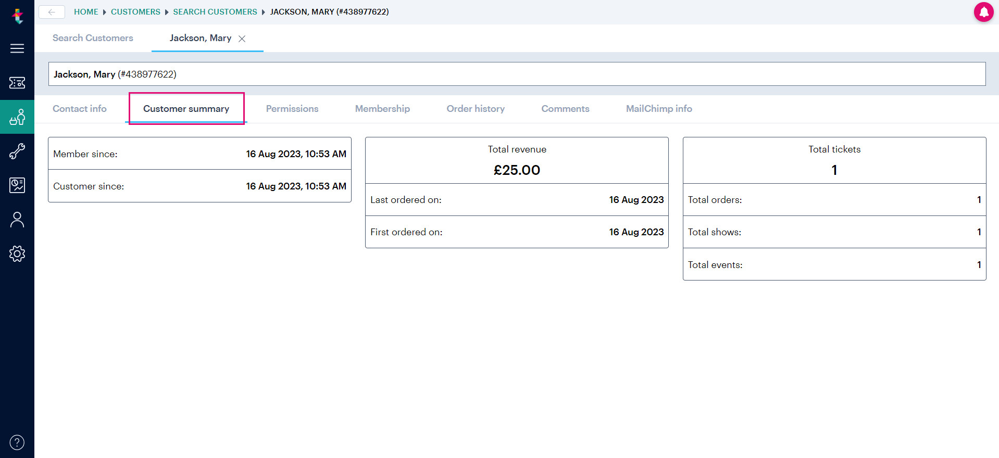Open the Membership tab
Image resolution: width=999 pixels, height=458 pixels.
[x=382, y=109]
